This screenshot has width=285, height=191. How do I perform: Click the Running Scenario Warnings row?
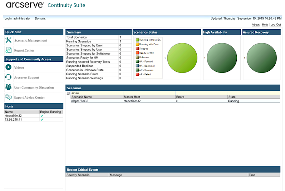coord(98,78)
